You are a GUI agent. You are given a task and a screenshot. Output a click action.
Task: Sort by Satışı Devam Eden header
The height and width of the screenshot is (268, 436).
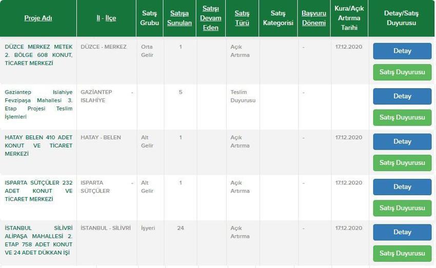pyautogui.click(x=210, y=18)
